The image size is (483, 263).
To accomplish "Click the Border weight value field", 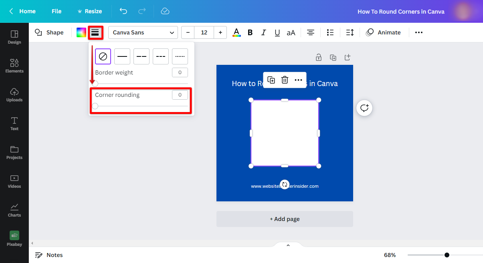I will click(180, 72).
